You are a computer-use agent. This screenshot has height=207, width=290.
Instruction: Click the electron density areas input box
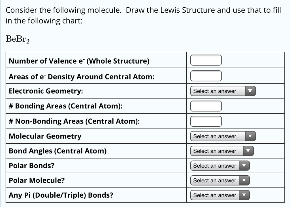[x=206, y=76]
